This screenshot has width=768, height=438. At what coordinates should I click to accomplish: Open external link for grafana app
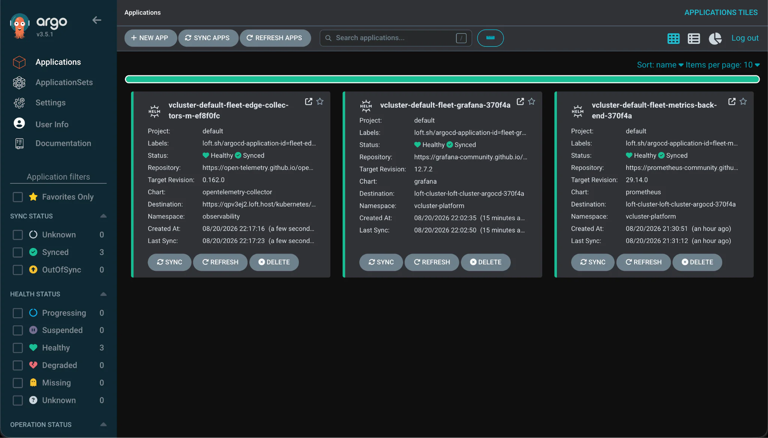point(520,102)
